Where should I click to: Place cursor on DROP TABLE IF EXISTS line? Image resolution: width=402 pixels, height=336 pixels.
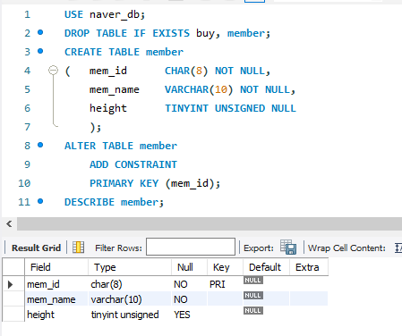point(167,33)
